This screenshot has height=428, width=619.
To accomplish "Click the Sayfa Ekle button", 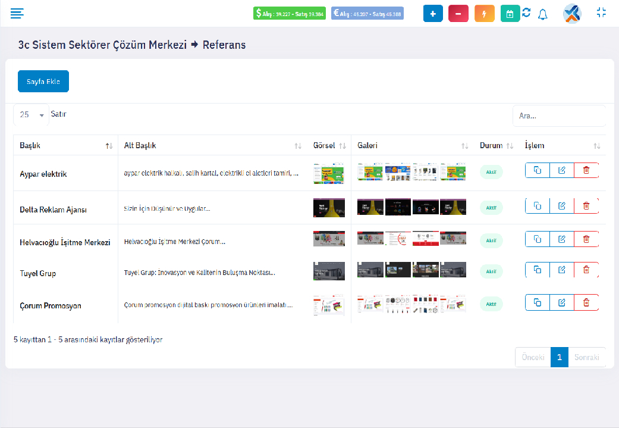I will click(43, 82).
